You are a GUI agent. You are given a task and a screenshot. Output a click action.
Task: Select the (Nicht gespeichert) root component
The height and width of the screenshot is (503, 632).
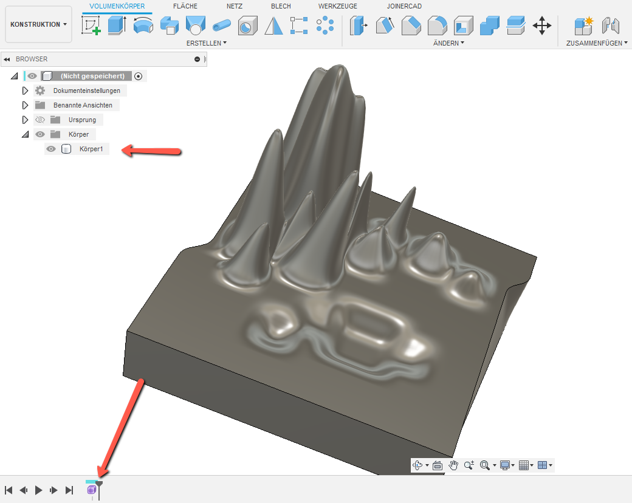pos(92,76)
